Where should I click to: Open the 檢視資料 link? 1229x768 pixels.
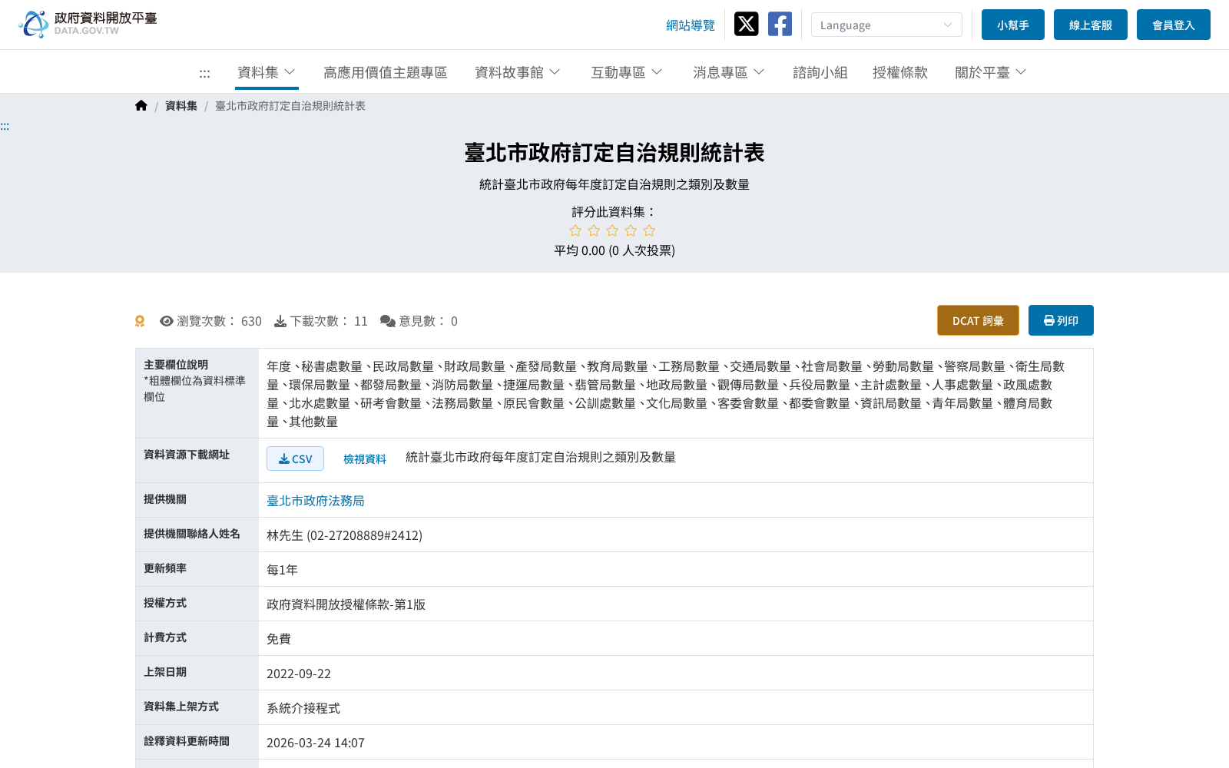tap(365, 458)
